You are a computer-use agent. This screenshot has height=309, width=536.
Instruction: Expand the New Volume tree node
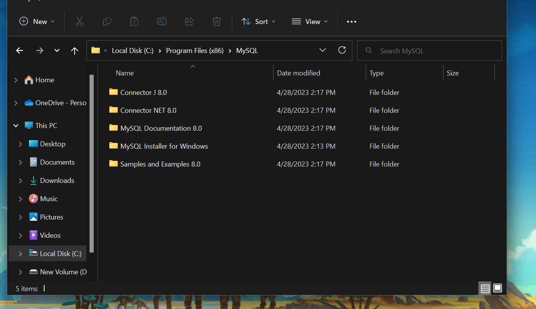(21, 272)
